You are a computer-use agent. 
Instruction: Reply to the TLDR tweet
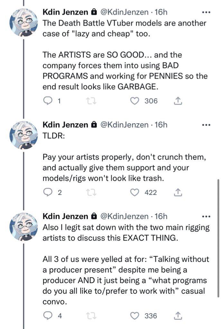(47, 192)
